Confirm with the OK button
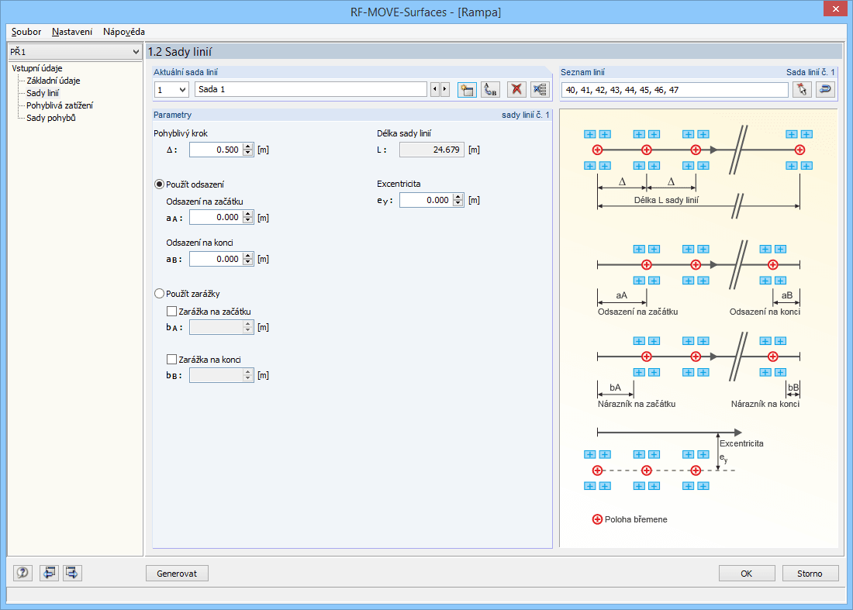The width and height of the screenshot is (853, 610). [x=746, y=573]
